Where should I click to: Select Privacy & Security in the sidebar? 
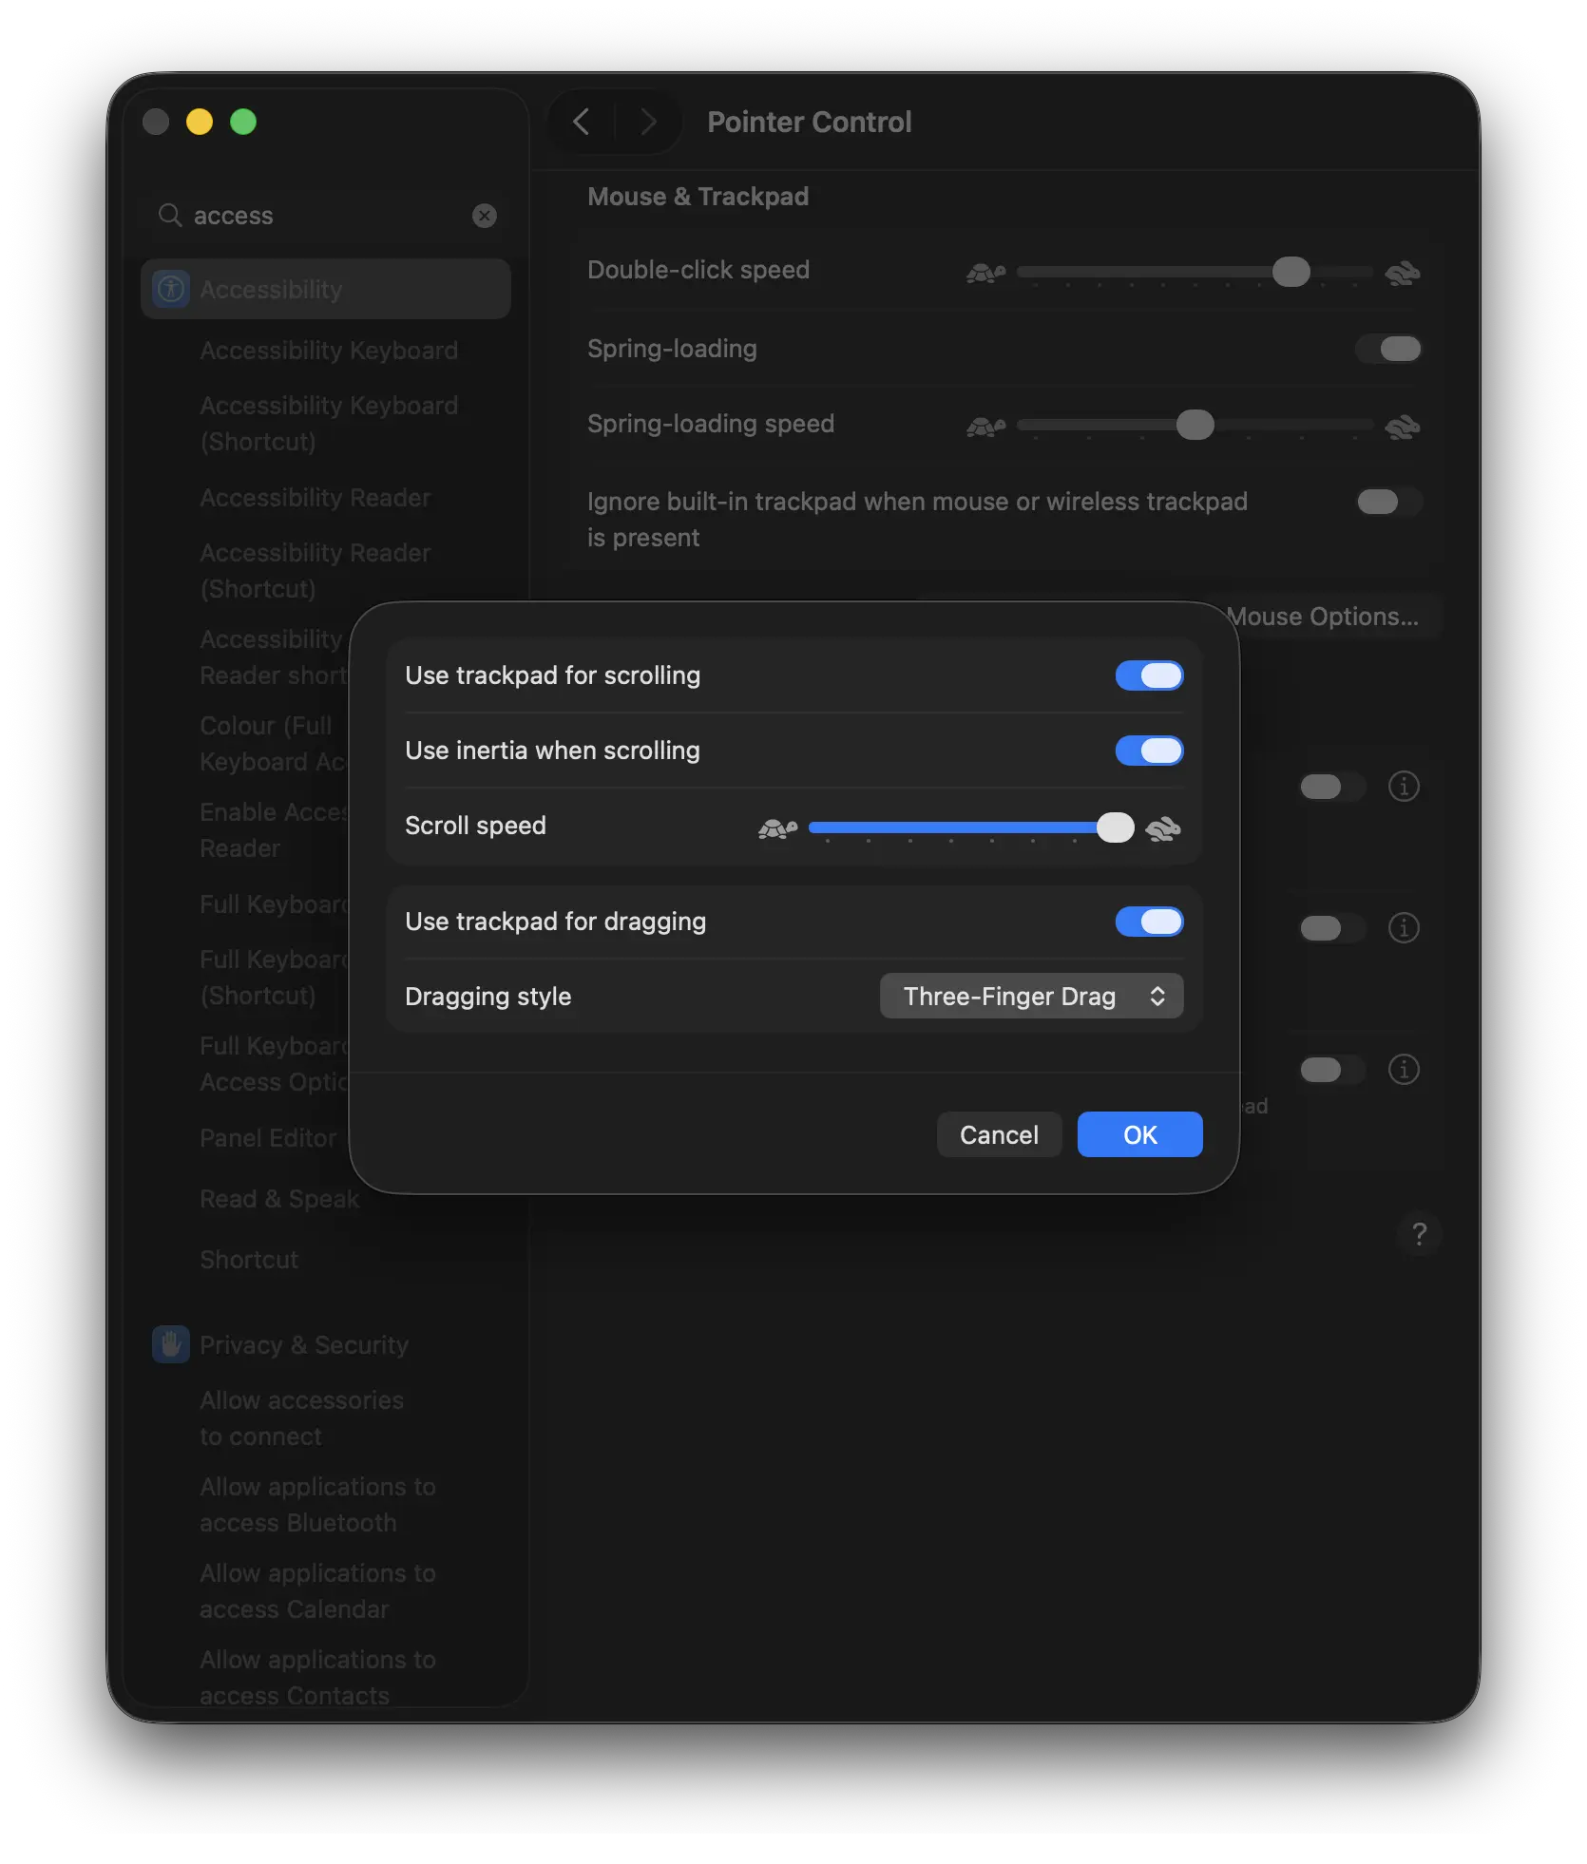304,1345
